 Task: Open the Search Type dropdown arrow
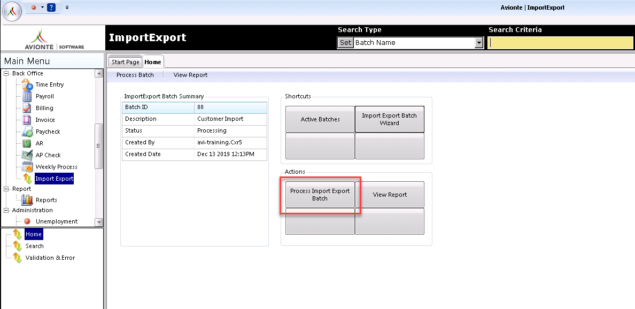(479, 43)
